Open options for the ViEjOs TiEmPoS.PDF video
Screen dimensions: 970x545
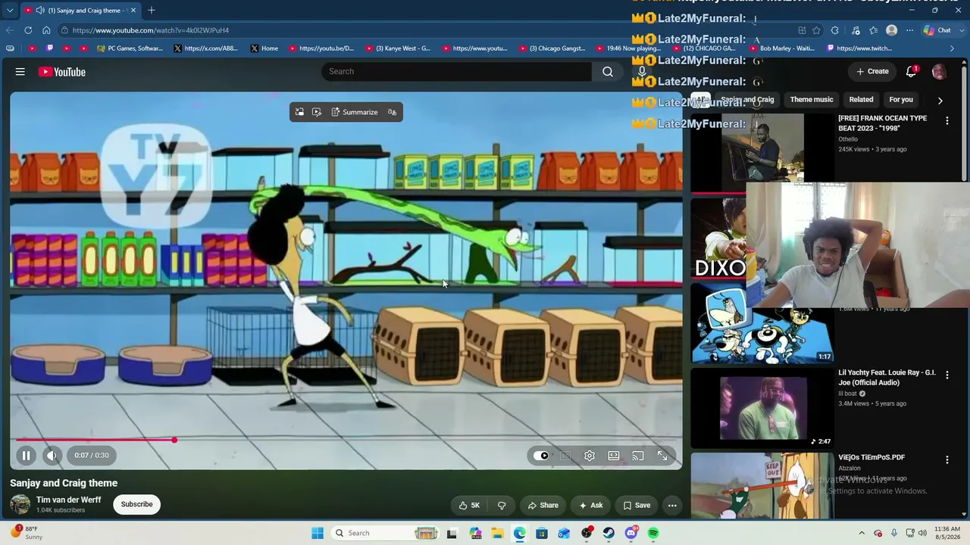pos(947,459)
